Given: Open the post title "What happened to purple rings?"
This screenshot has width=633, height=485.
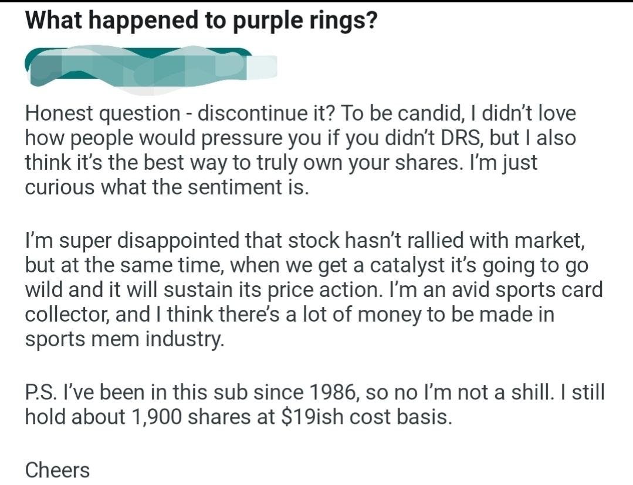Looking at the screenshot, I should [x=201, y=21].
